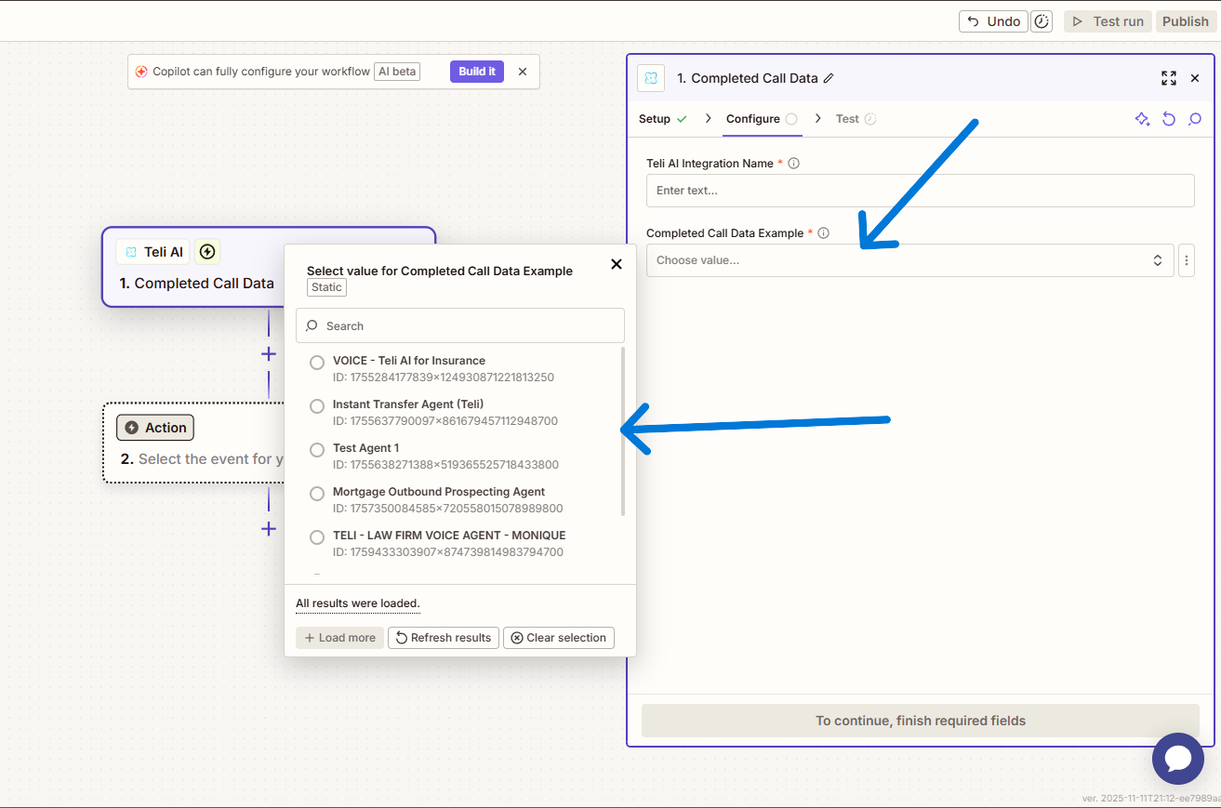Show info for Completed Call Data Example
The image size is (1221, 808).
[823, 233]
